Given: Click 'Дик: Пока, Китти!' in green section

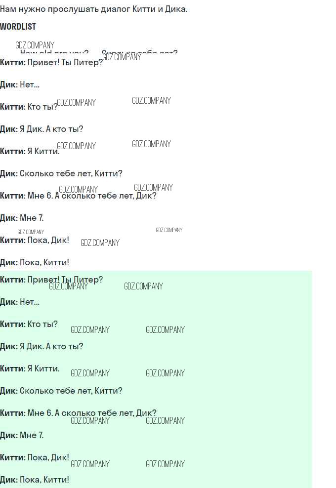Looking at the screenshot, I should pyautogui.click(x=35, y=480).
